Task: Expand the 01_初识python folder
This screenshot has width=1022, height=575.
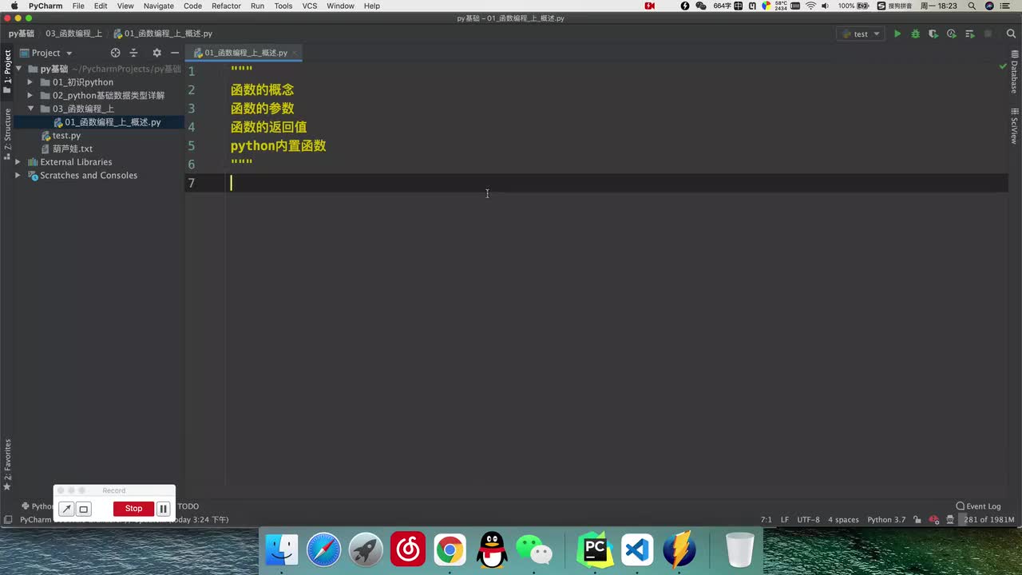Action: 30,82
